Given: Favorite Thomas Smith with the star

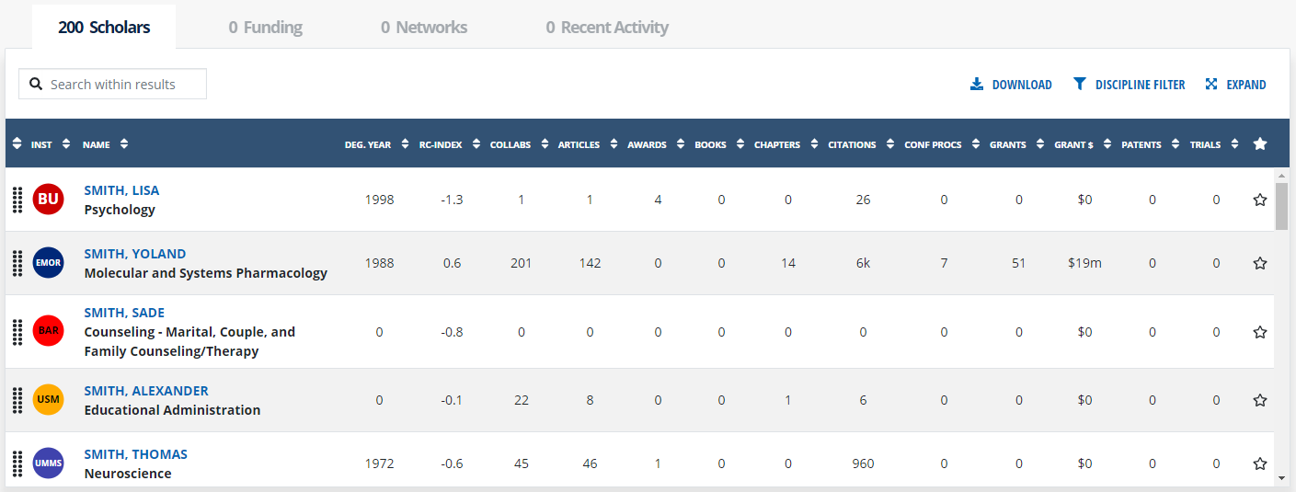Looking at the screenshot, I should pos(1260,463).
